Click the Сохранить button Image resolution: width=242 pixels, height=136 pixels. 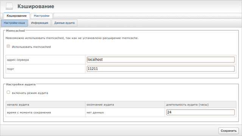[228, 131]
